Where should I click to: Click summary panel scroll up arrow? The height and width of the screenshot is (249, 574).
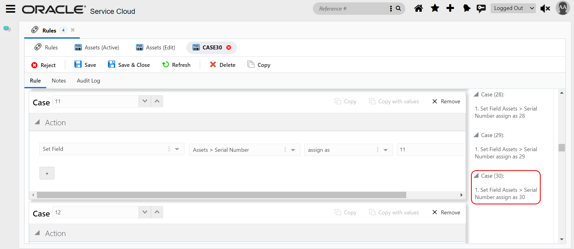(562, 93)
